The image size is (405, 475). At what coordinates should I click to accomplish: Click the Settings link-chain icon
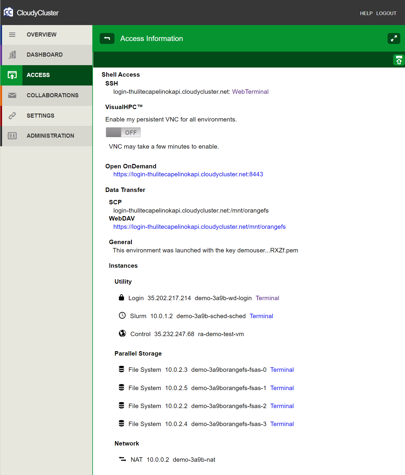click(x=12, y=116)
